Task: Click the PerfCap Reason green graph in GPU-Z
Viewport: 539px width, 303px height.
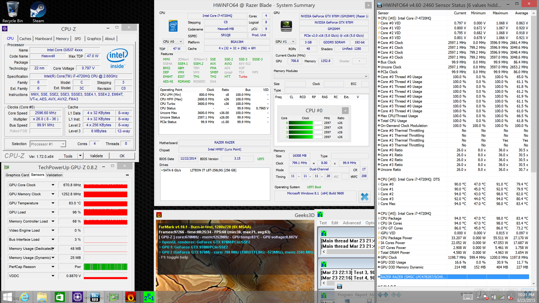Action: 106,267
